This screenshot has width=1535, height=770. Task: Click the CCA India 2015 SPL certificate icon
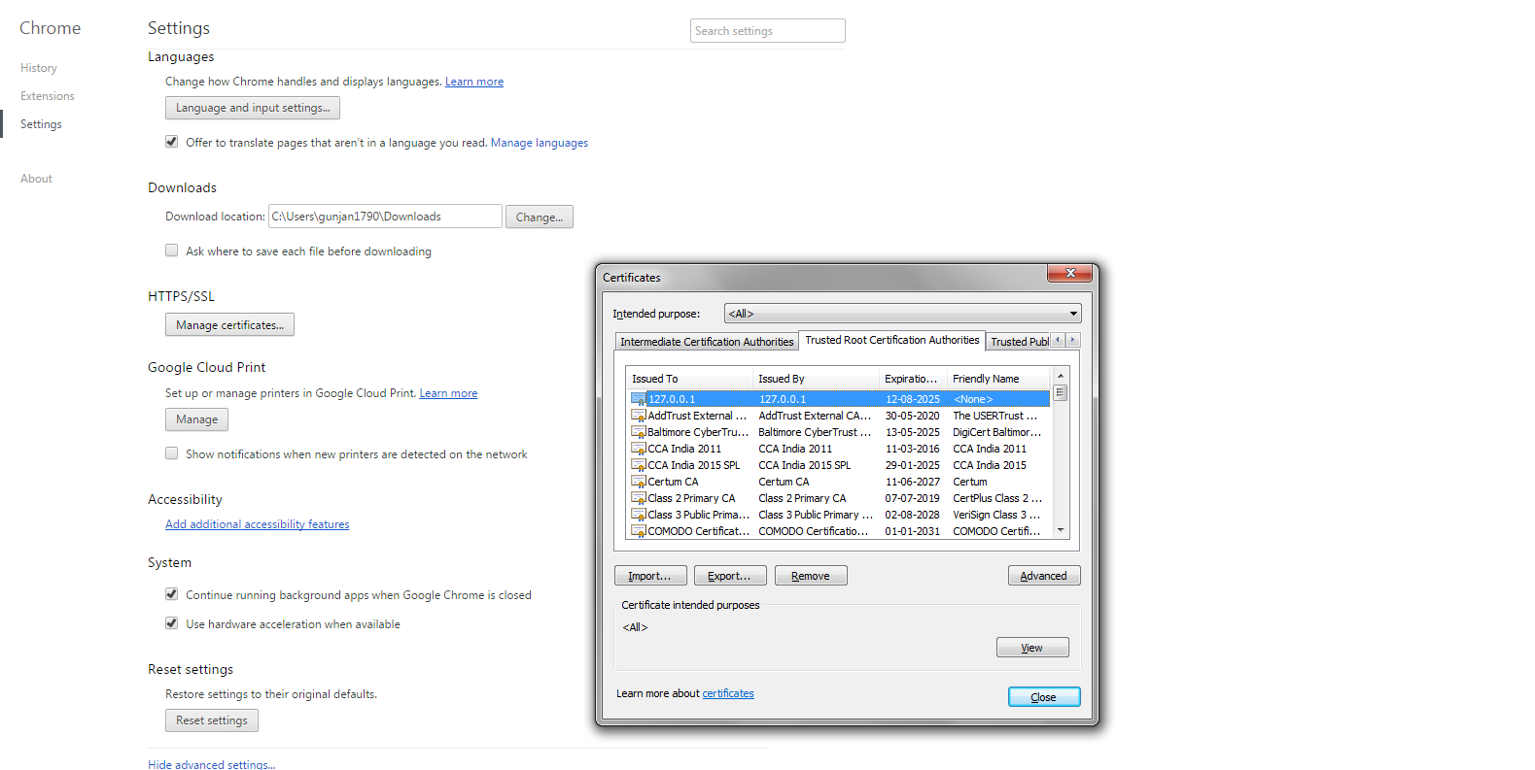click(639, 465)
